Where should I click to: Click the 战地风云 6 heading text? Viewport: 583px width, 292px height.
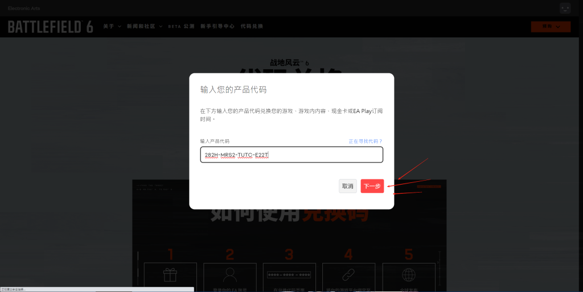pos(289,62)
